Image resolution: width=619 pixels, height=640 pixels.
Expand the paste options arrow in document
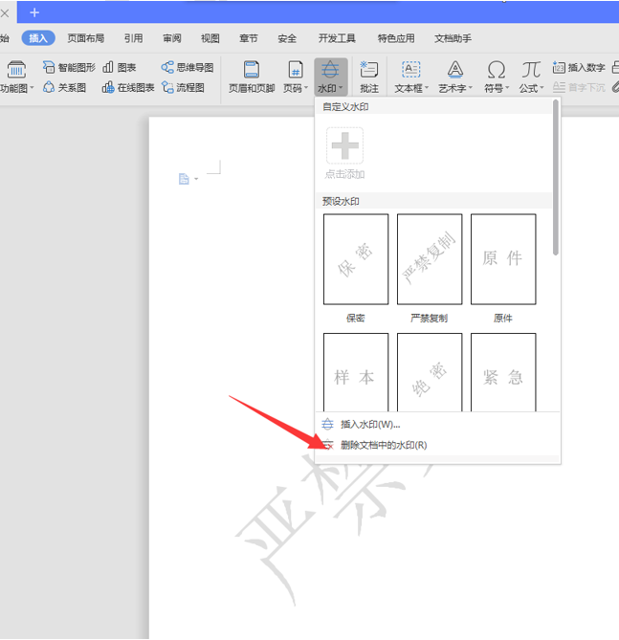196,179
